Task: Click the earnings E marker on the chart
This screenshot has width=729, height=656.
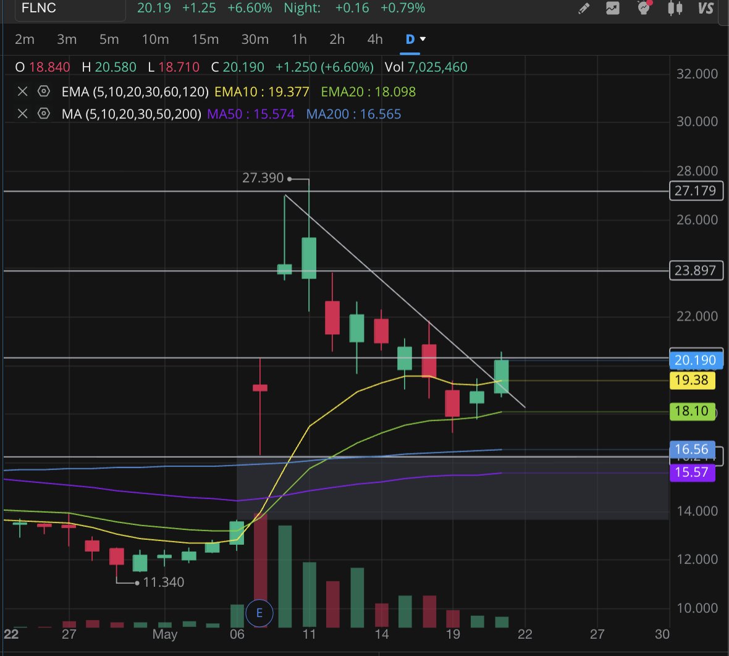Action: (259, 613)
